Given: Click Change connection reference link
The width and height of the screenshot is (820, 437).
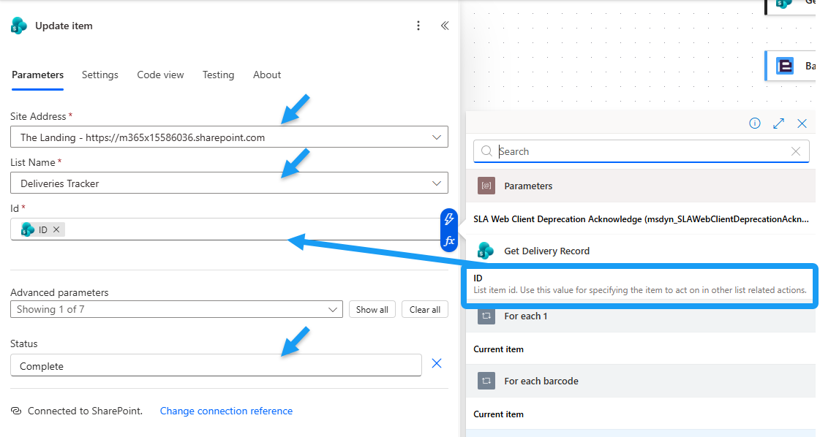Looking at the screenshot, I should coord(227,411).
